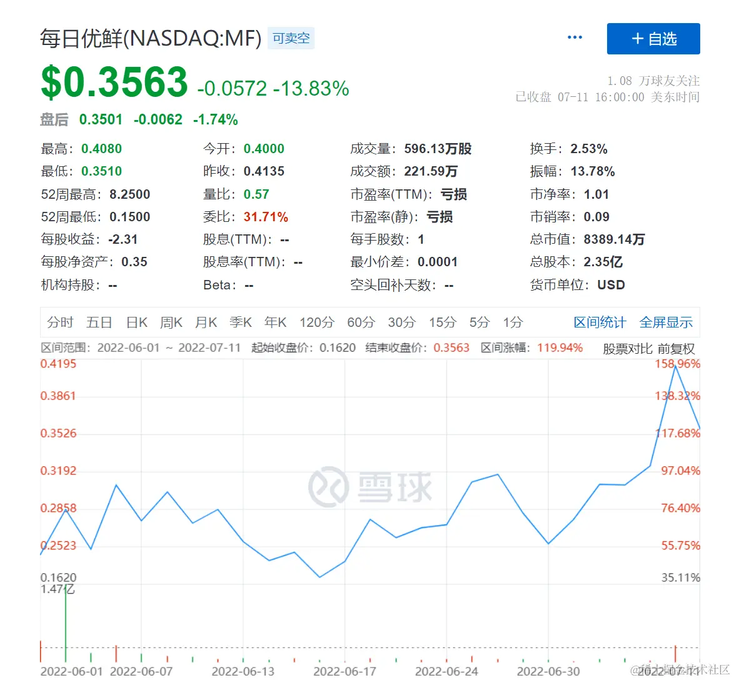The image size is (734, 680).
Task: Select the 月K chart tab
Action: pyautogui.click(x=206, y=322)
